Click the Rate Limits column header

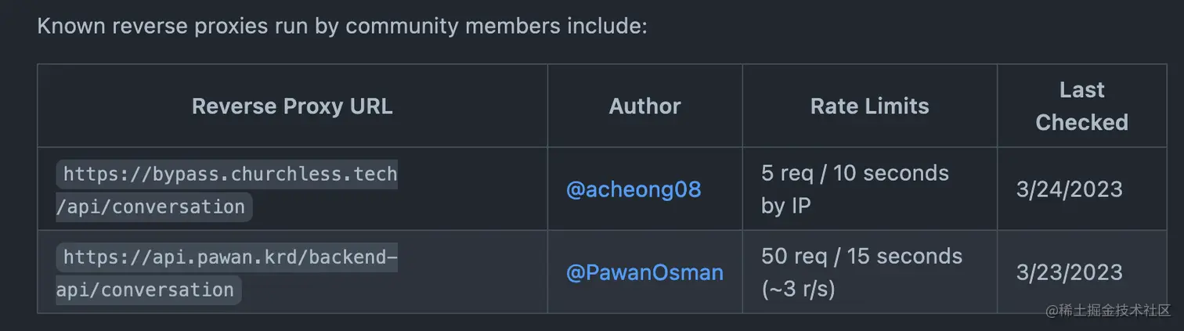(869, 106)
